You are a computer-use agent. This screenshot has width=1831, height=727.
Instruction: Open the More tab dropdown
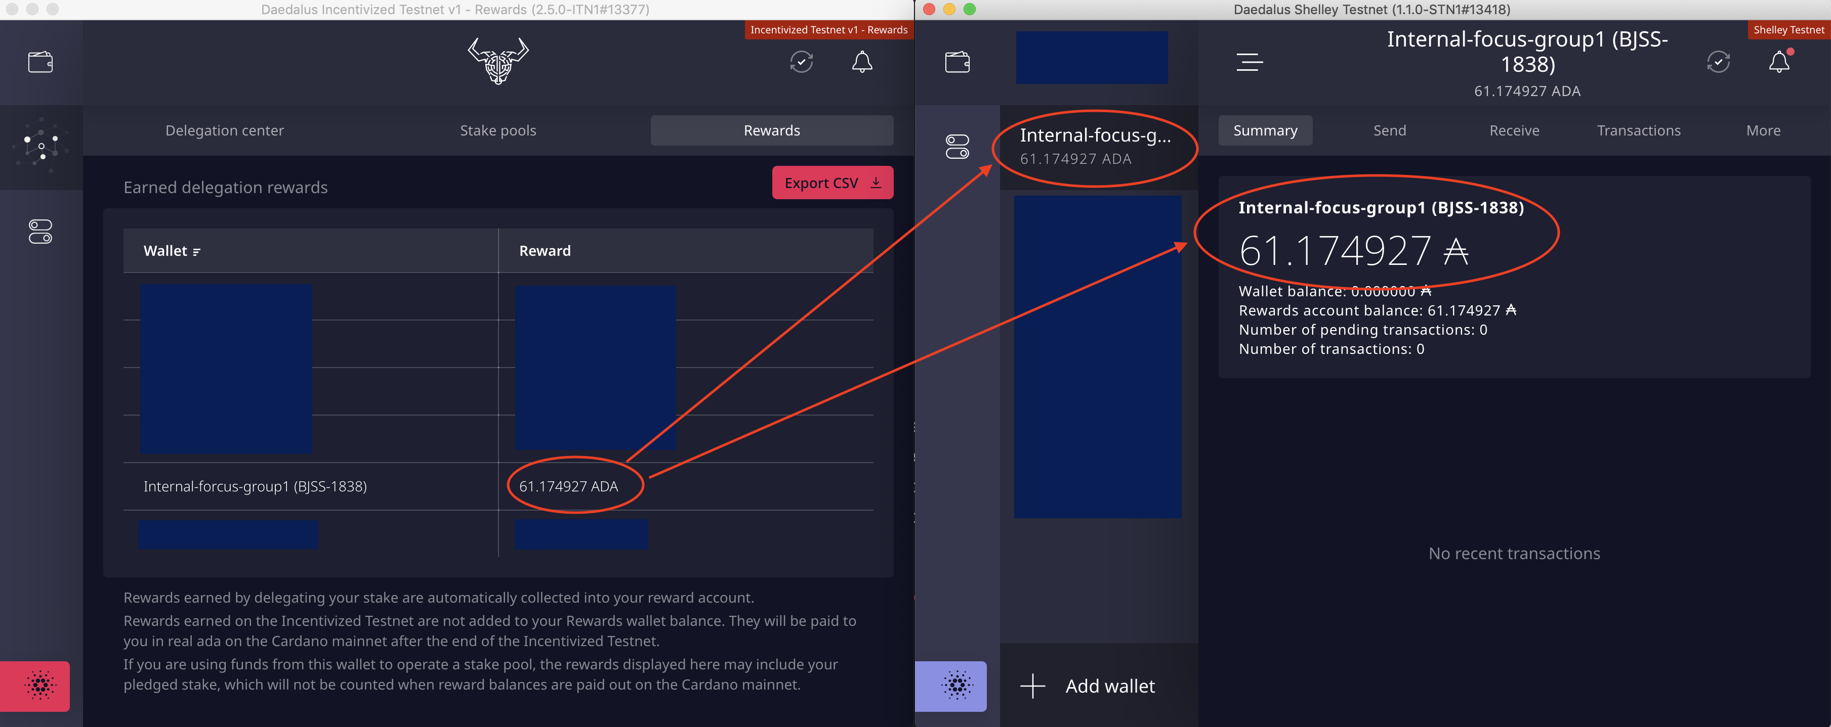1763,130
